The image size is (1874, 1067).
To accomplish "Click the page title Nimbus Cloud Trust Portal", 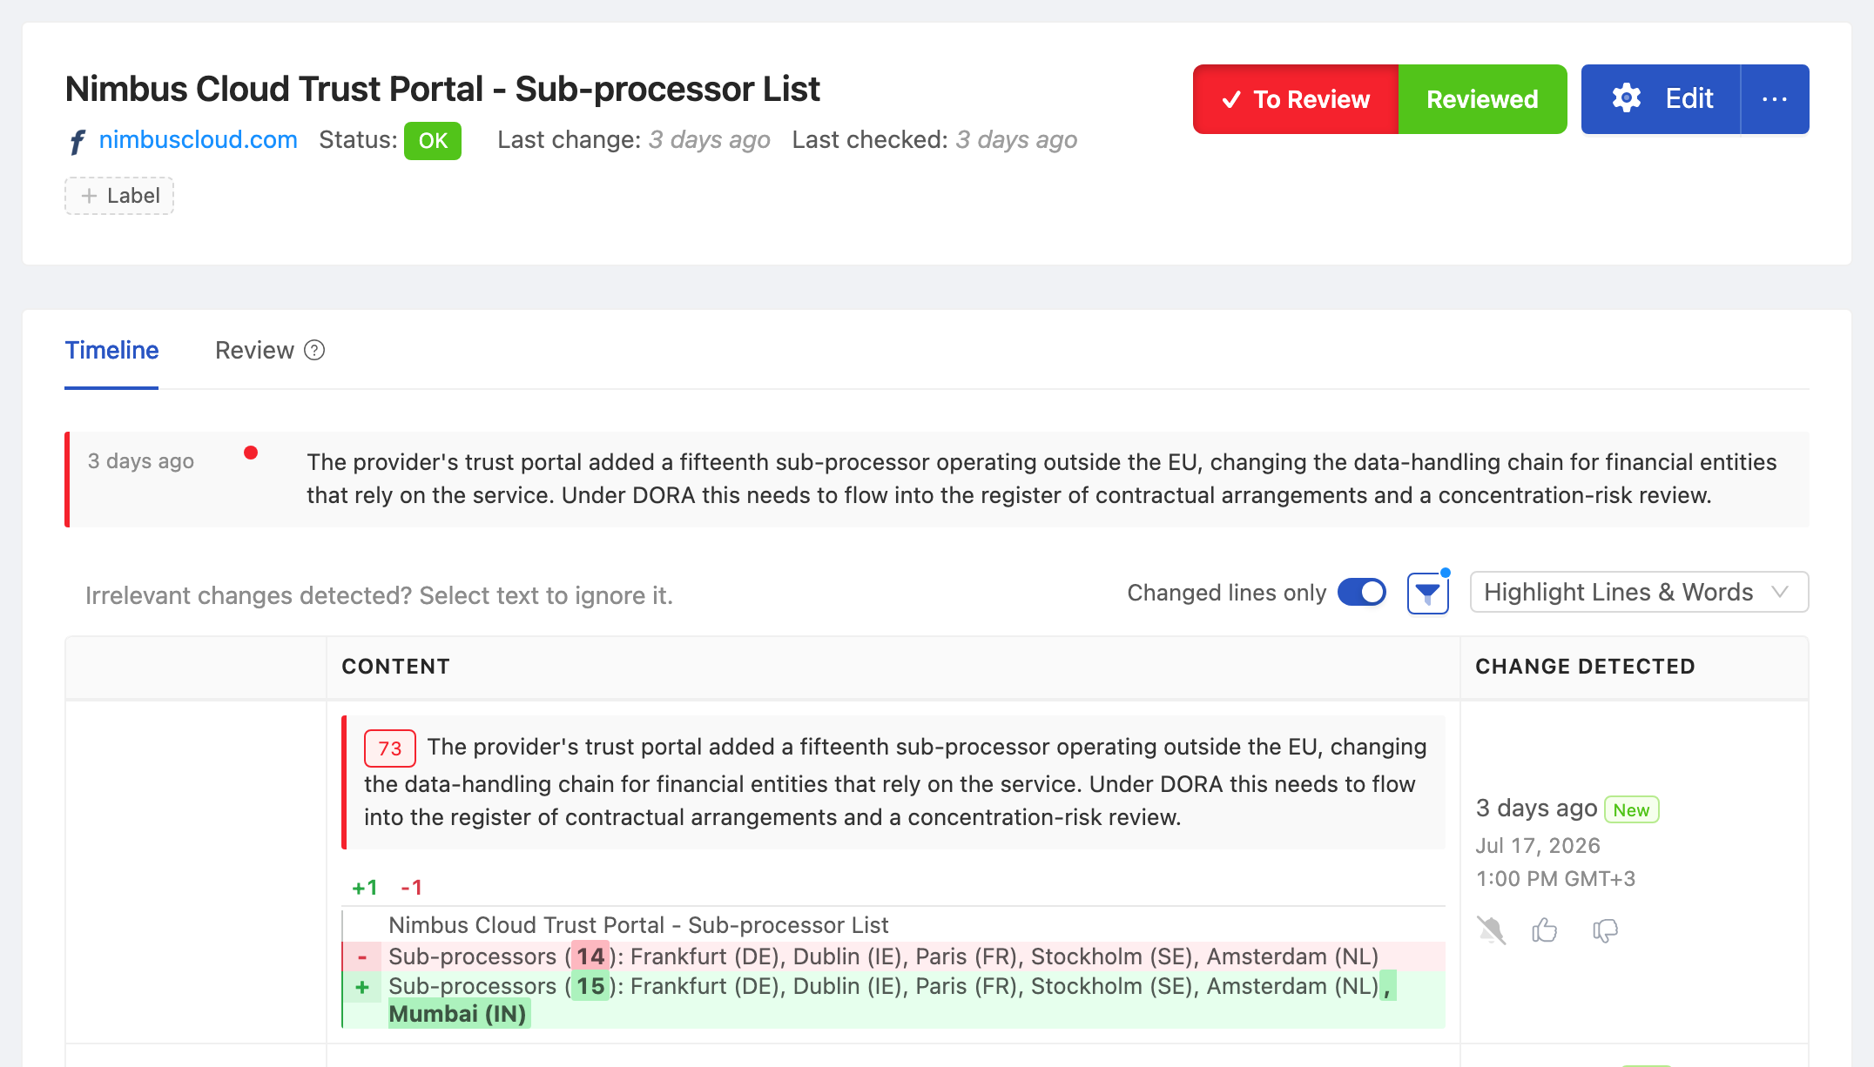I will pyautogui.click(x=442, y=89).
